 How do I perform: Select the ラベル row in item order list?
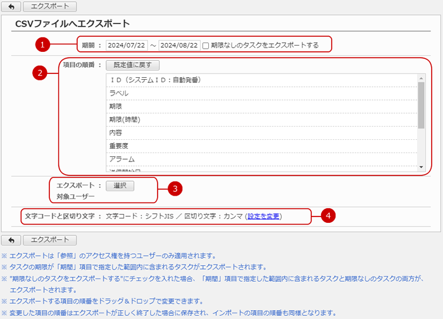click(261, 93)
